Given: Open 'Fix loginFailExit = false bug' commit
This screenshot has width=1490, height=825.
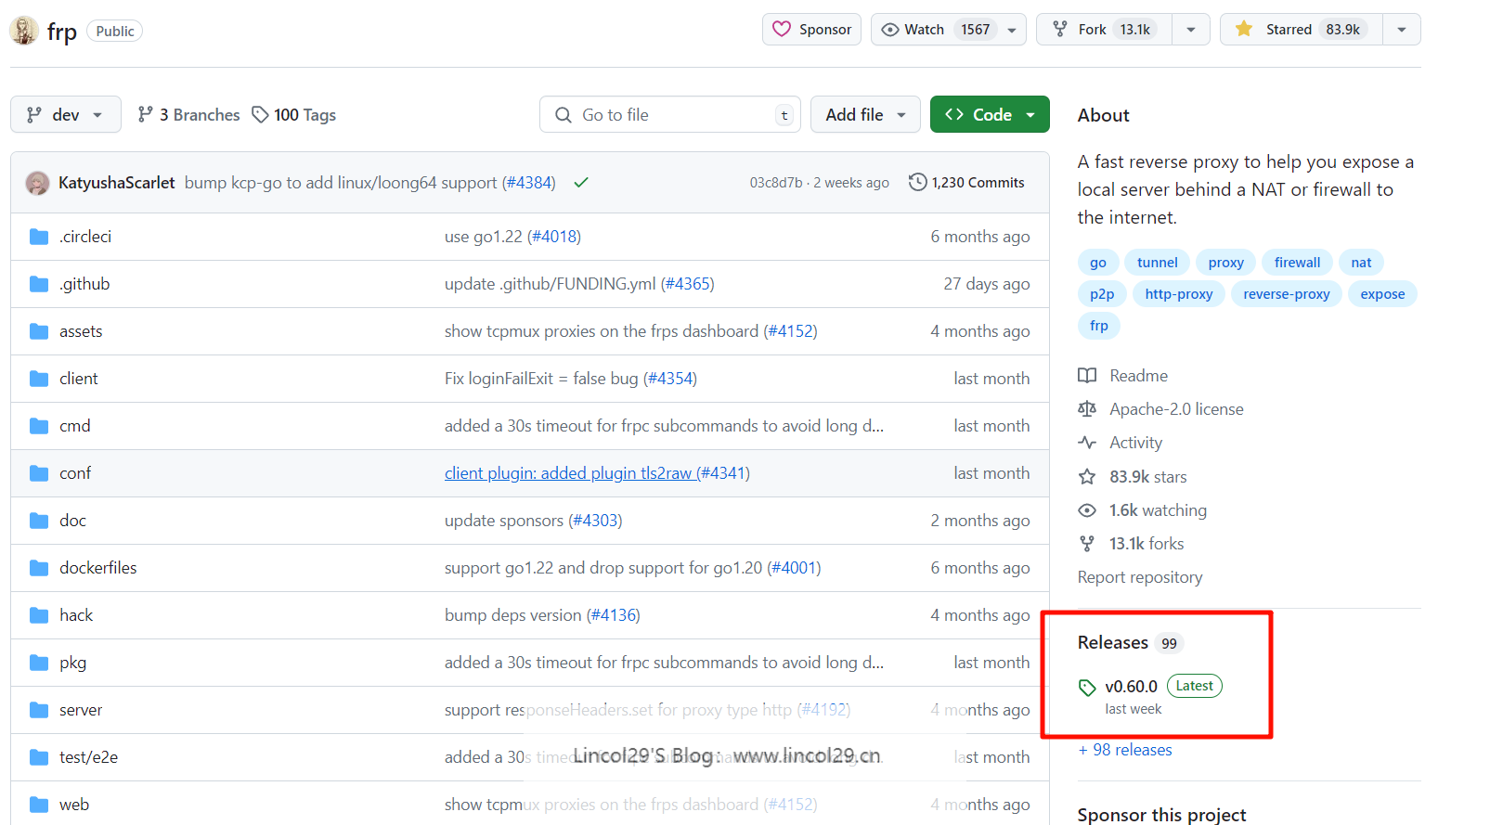Looking at the screenshot, I should pyautogui.click(x=541, y=379).
